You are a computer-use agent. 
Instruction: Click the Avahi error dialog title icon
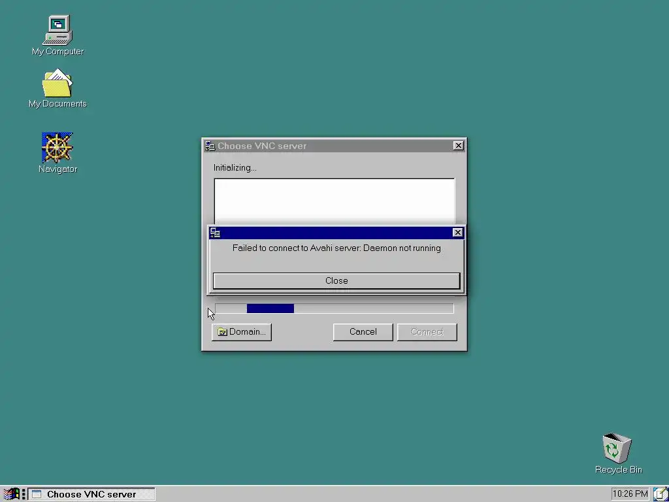tap(215, 233)
